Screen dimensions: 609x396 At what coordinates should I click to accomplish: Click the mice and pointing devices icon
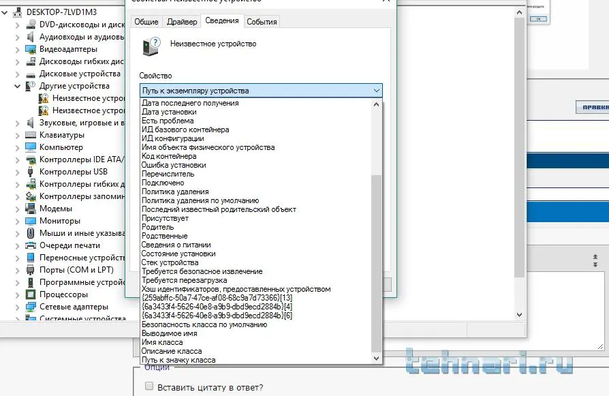pos(31,233)
